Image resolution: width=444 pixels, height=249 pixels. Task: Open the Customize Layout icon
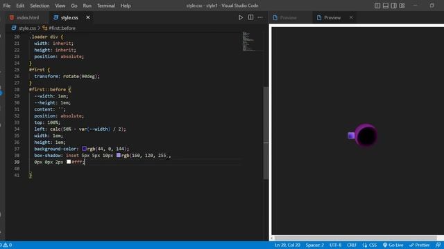click(402, 6)
